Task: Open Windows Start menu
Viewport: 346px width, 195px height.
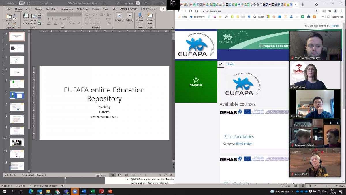Action: (5, 191)
